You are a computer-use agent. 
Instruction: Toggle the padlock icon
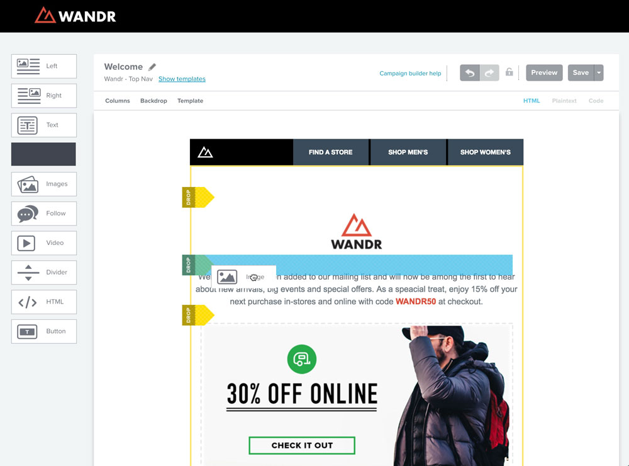coord(509,72)
